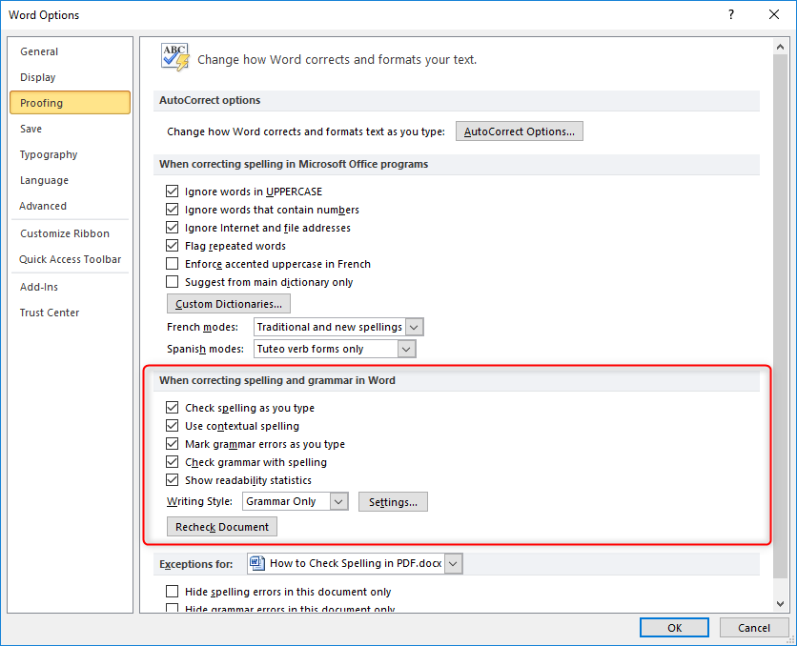Image resolution: width=797 pixels, height=646 pixels.
Task: Click the ABC proofing checkmark icon
Action: [x=174, y=57]
